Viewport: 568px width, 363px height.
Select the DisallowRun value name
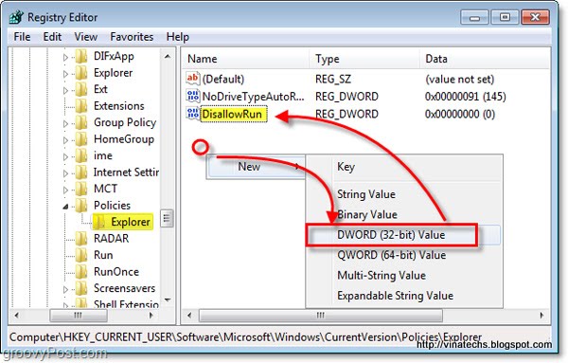232,114
